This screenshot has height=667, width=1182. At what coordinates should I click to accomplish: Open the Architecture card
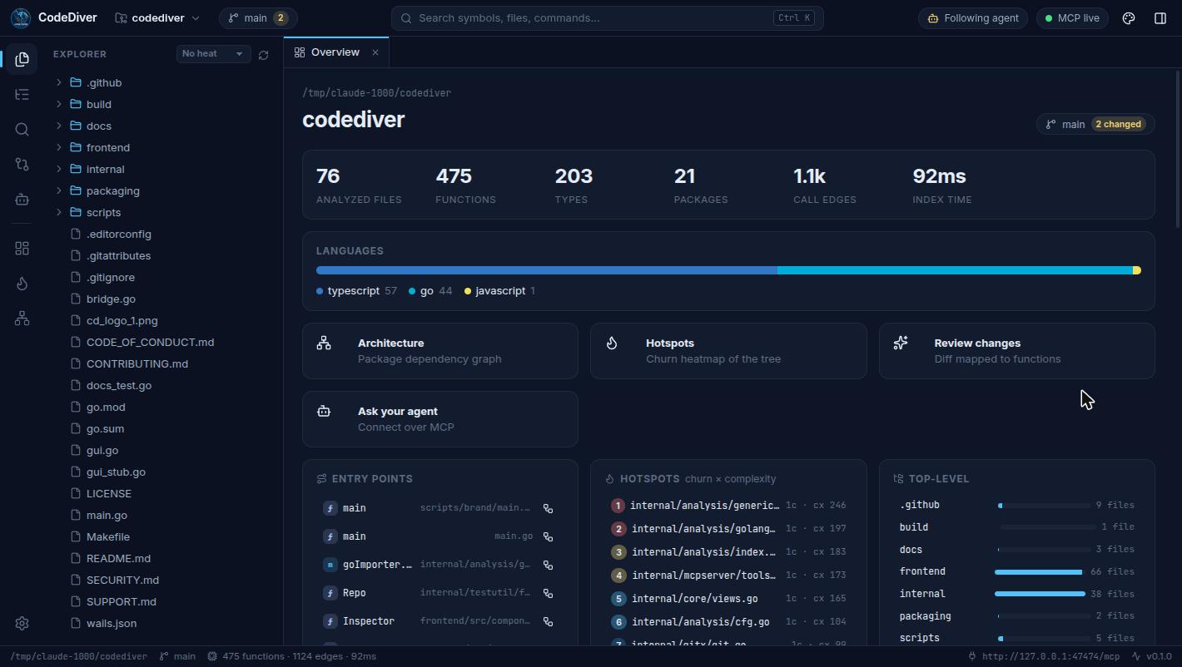pyautogui.click(x=440, y=351)
